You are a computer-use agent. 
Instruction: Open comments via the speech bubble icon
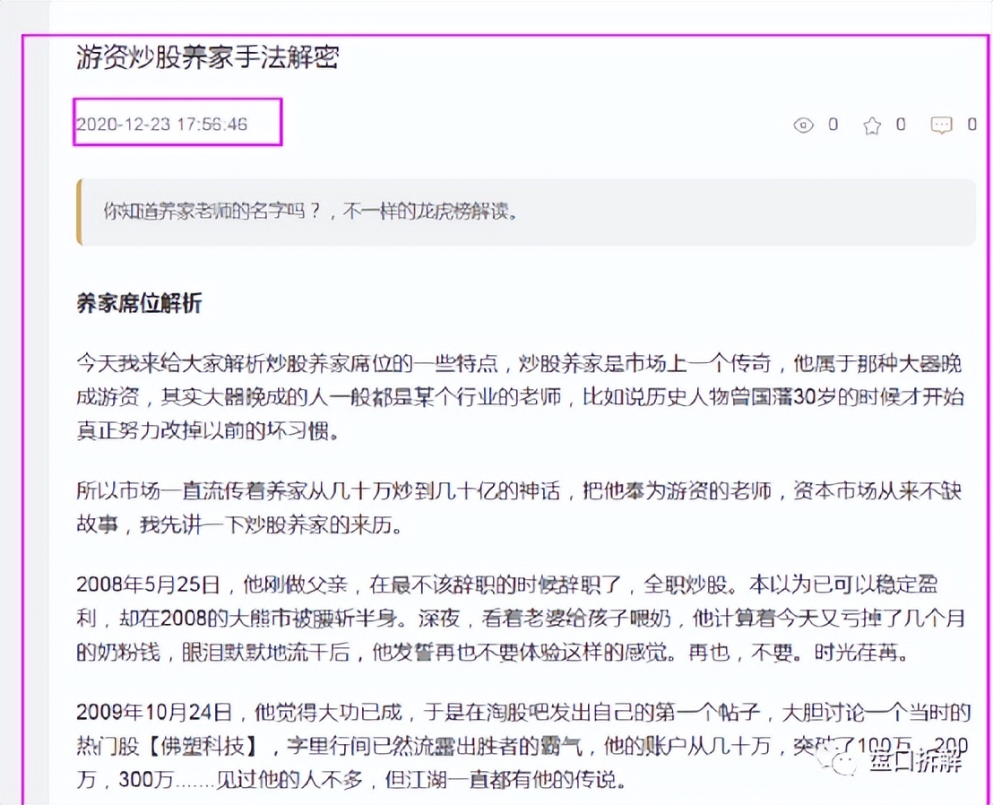click(942, 126)
